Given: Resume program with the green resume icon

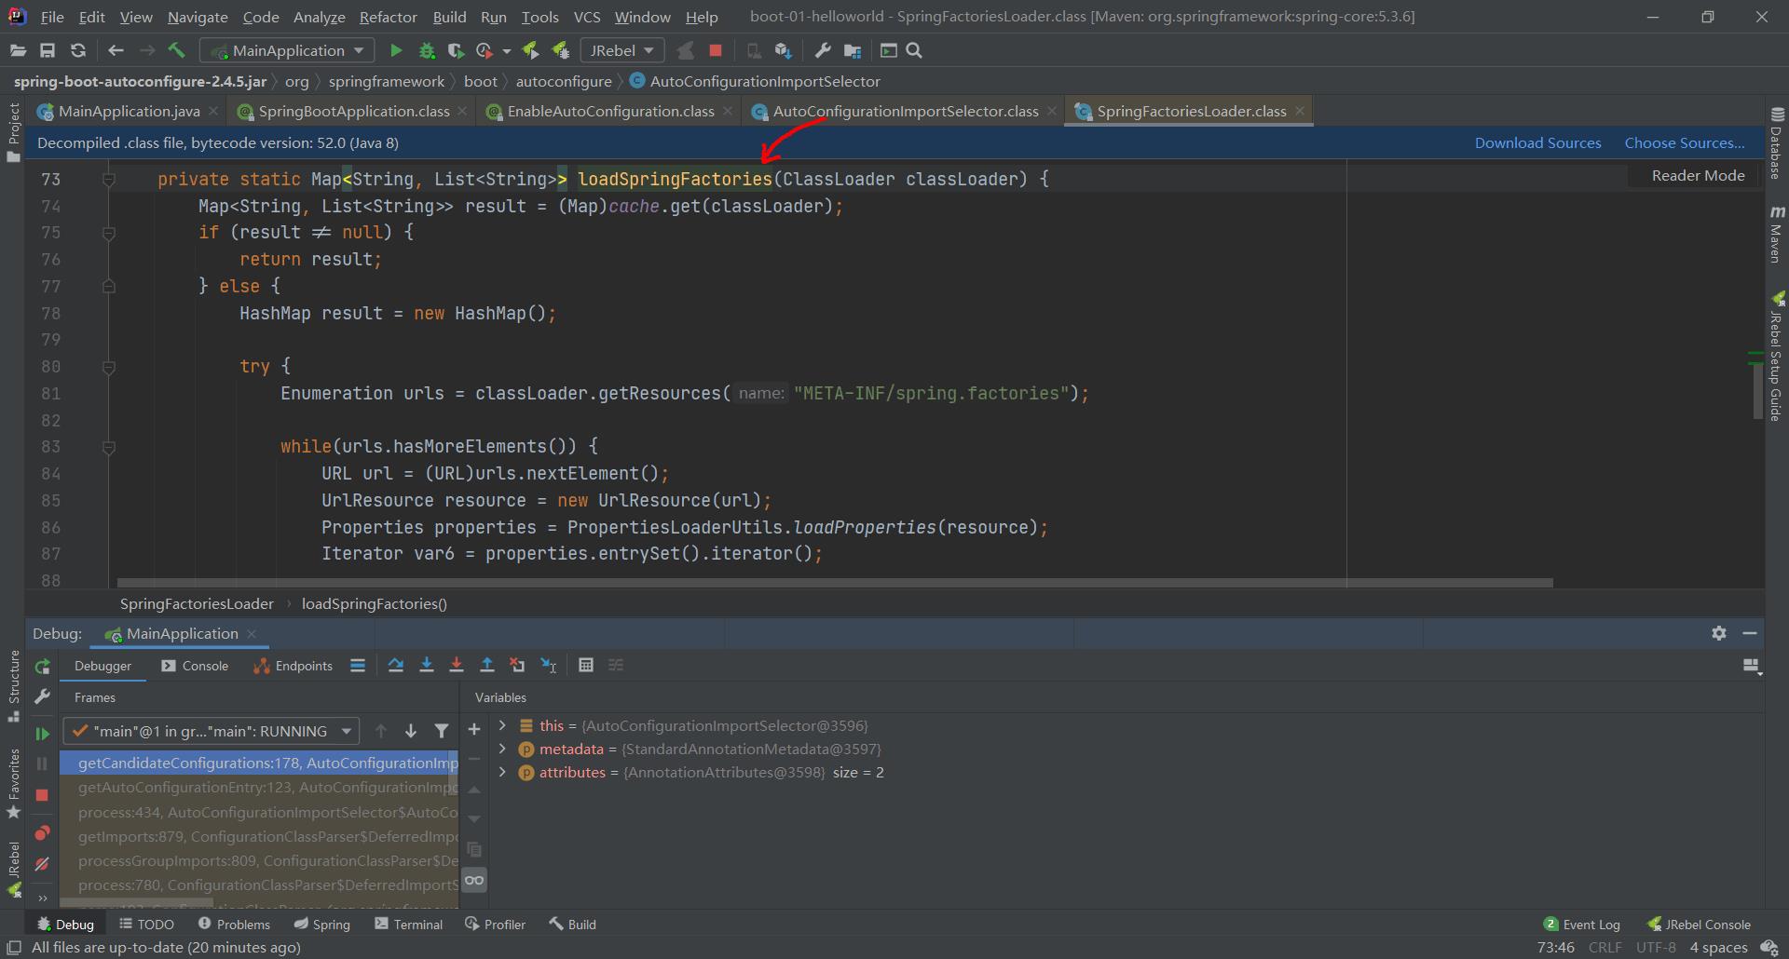Looking at the screenshot, I should pos(42,734).
